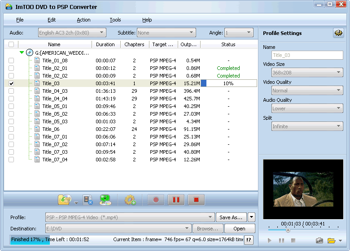Viewport: 350px width, 251px height.
Task: Click the profile Name input field
Action: point(307,55)
